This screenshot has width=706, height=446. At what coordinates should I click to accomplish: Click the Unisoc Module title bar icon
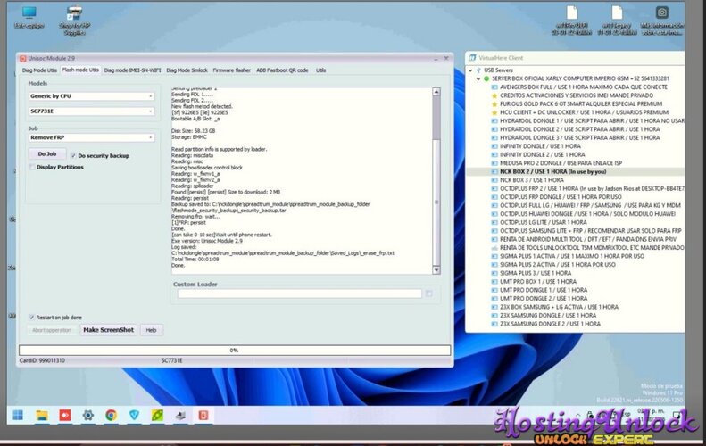tap(23, 59)
